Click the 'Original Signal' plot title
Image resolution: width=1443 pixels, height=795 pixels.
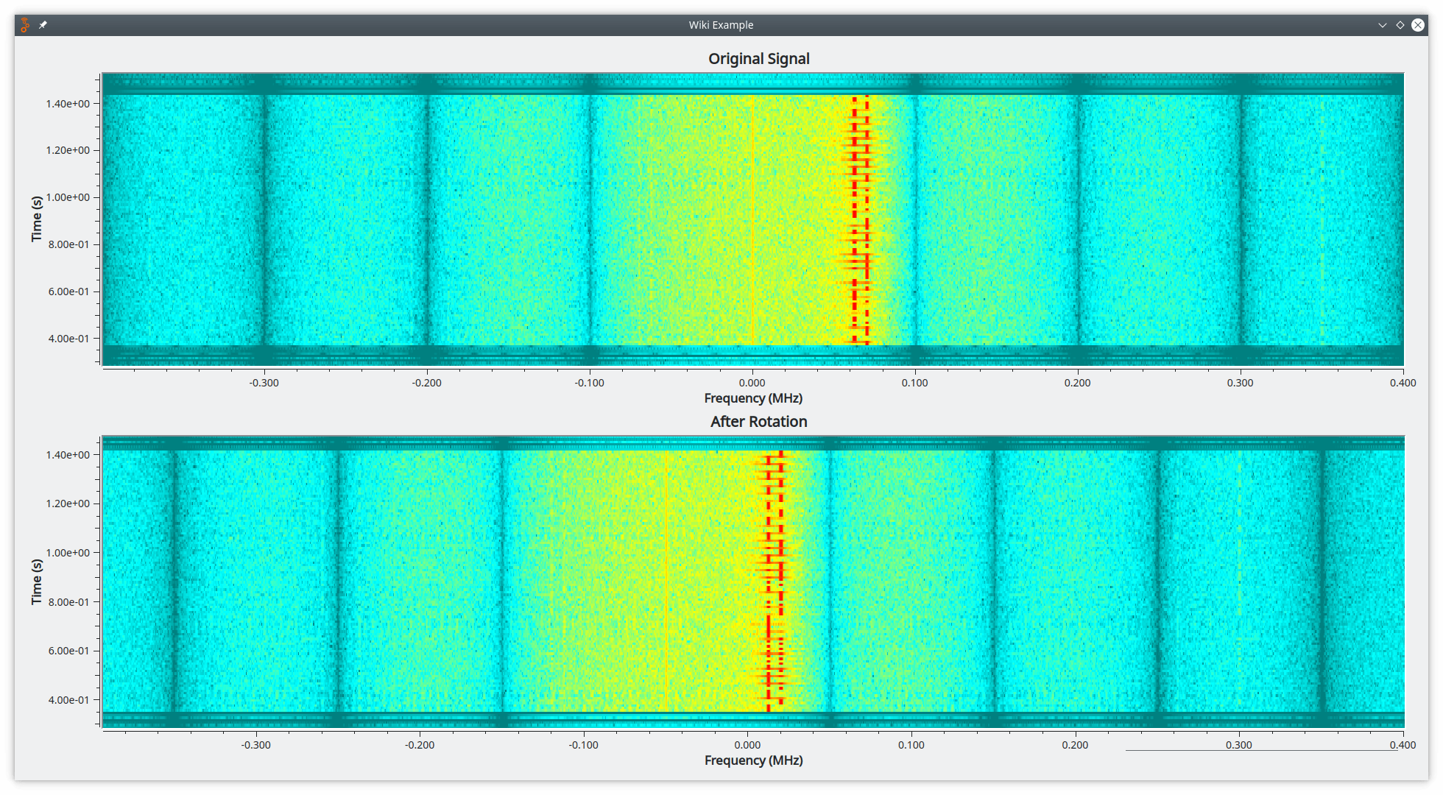[x=758, y=59]
